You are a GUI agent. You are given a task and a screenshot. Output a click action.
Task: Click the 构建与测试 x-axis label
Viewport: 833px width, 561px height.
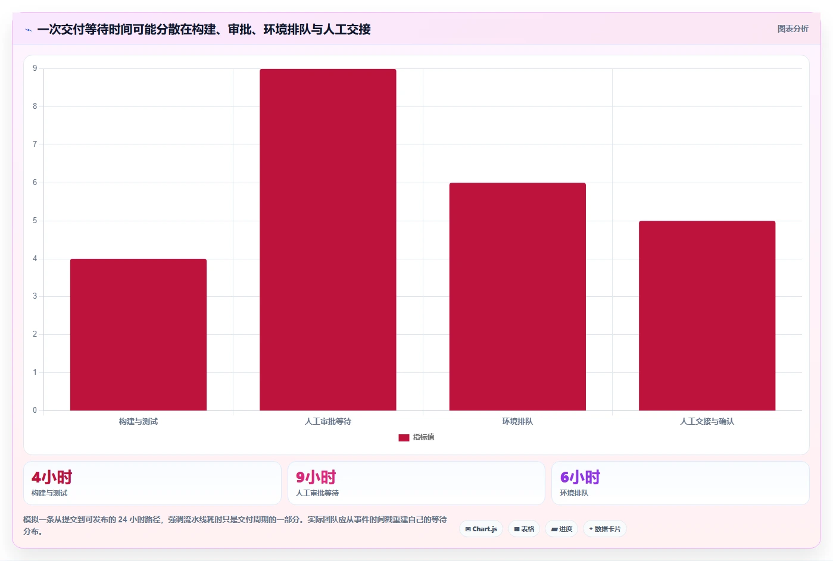tap(138, 421)
